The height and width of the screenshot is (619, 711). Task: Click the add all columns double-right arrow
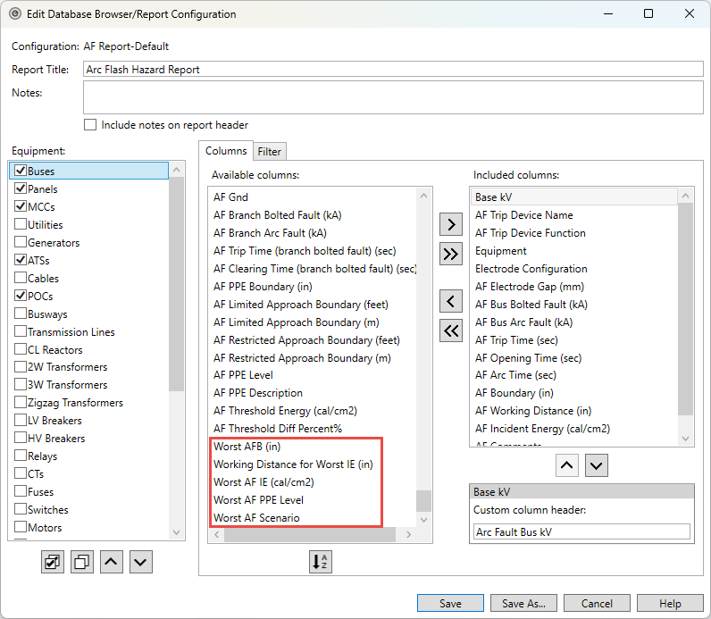[451, 254]
